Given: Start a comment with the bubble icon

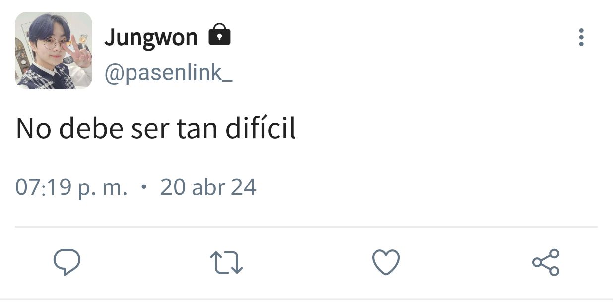Looking at the screenshot, I should 67,262.
